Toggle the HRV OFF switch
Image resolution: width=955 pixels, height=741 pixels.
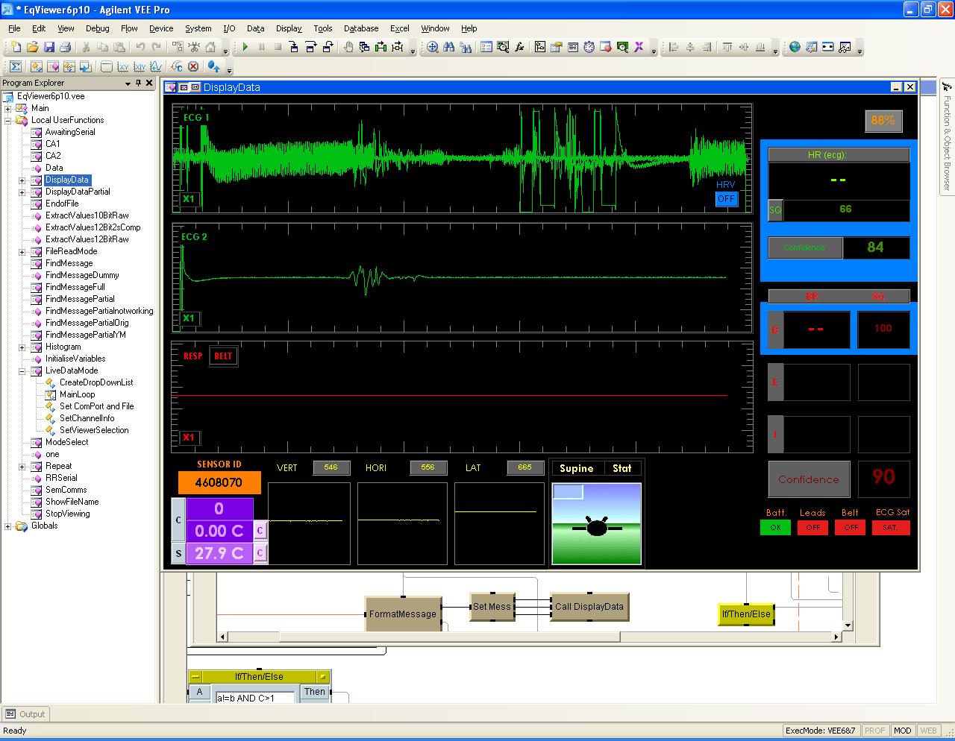point(725,199)
